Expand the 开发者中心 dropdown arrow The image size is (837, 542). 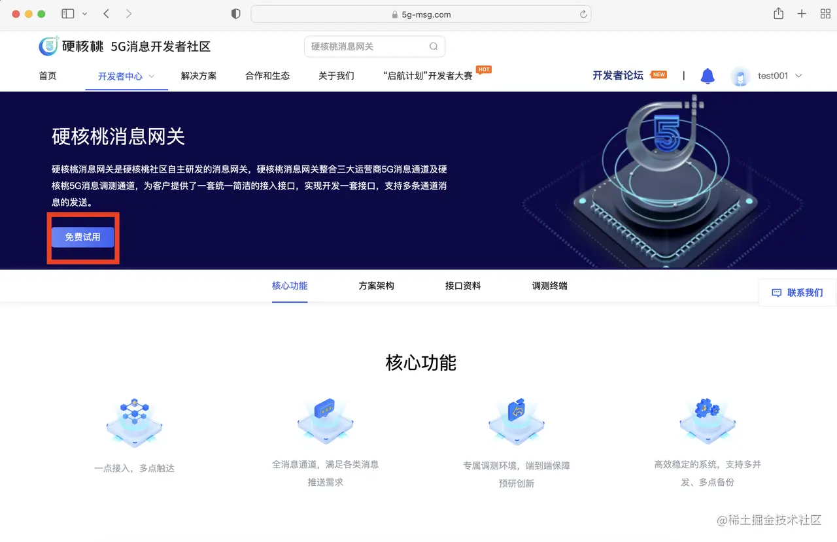(x=152, y=76)
